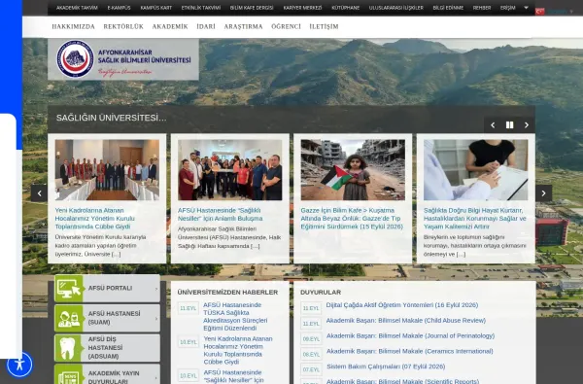Open Kariyer Merkezi in top bar
Image resolution: width=583 pixels, height=384 pixels.
[302, 8]
